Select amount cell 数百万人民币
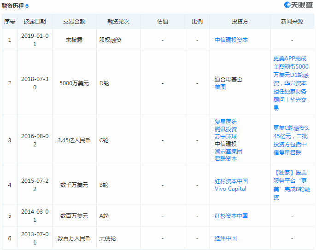 pos(74,238)
